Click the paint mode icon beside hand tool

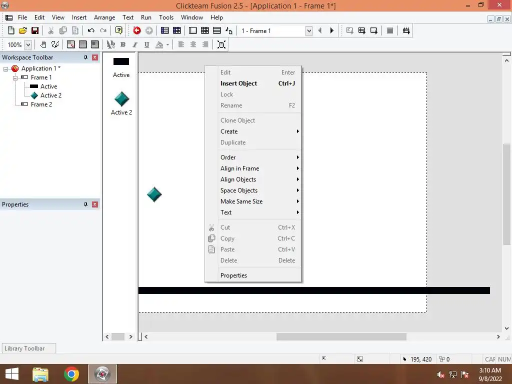coord(55,44)
